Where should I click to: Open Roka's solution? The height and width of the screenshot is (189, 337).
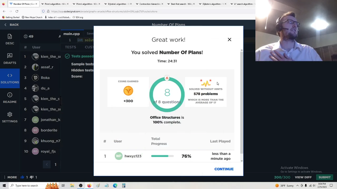(x=45, y=78)
